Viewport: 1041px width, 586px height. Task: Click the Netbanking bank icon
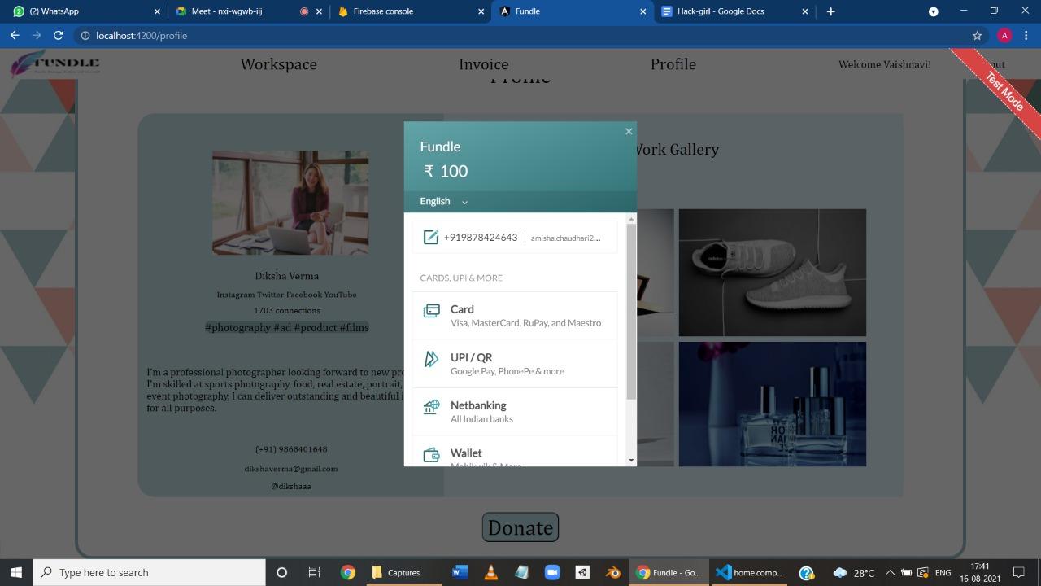point(431,406)
